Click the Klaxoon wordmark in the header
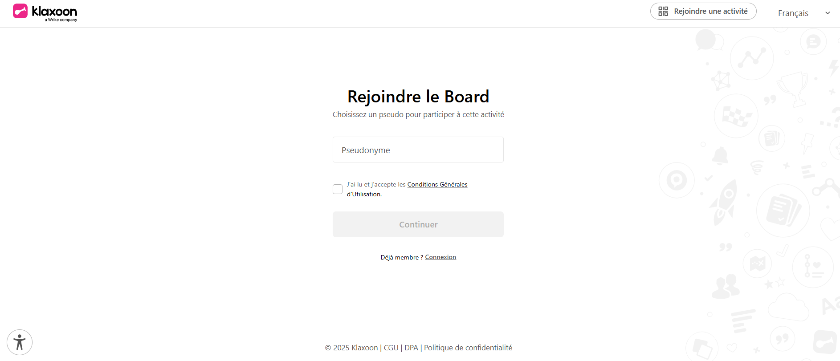 coord(55,12)
